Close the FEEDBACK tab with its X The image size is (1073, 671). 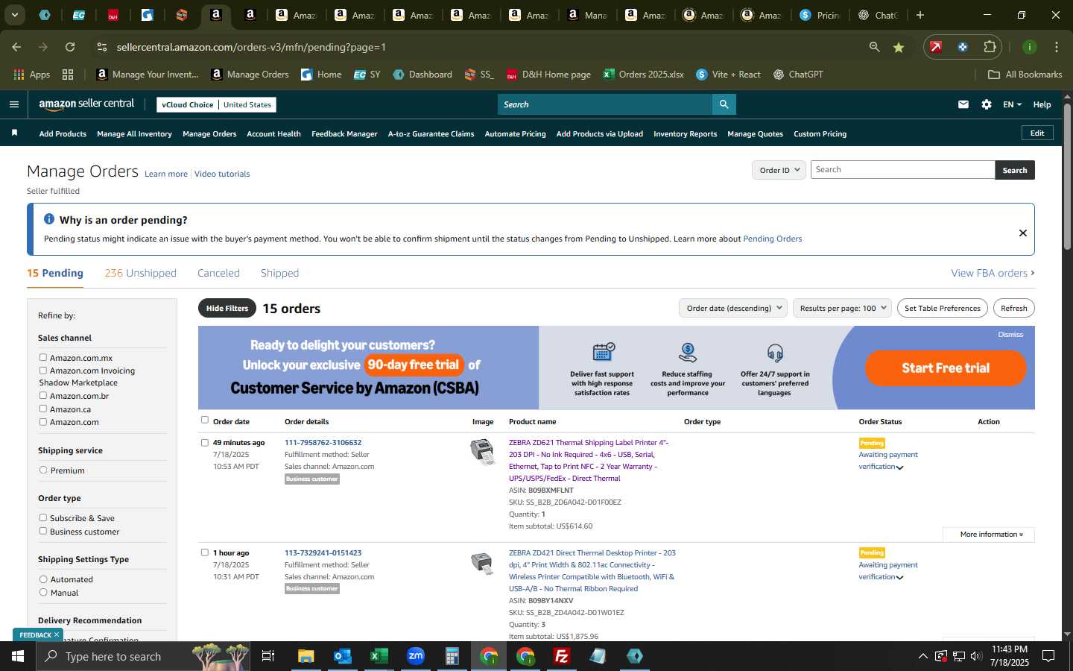57,634
